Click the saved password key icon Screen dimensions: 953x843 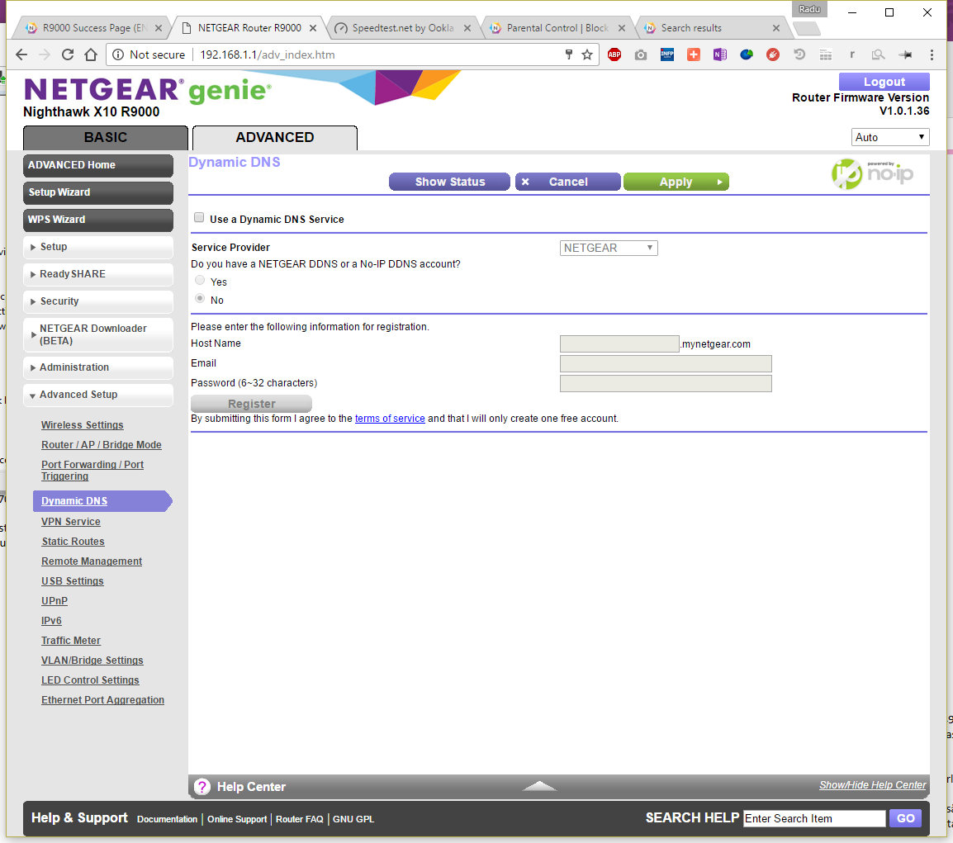coord(568,54)
